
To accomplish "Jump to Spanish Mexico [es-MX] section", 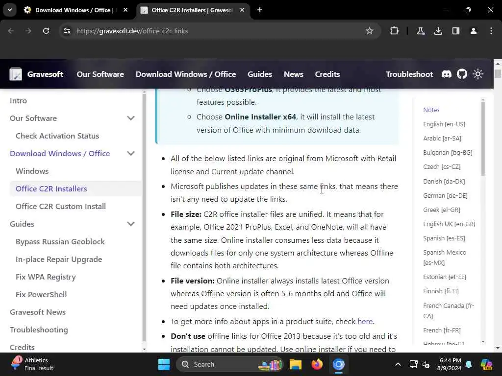I will 445,258.
